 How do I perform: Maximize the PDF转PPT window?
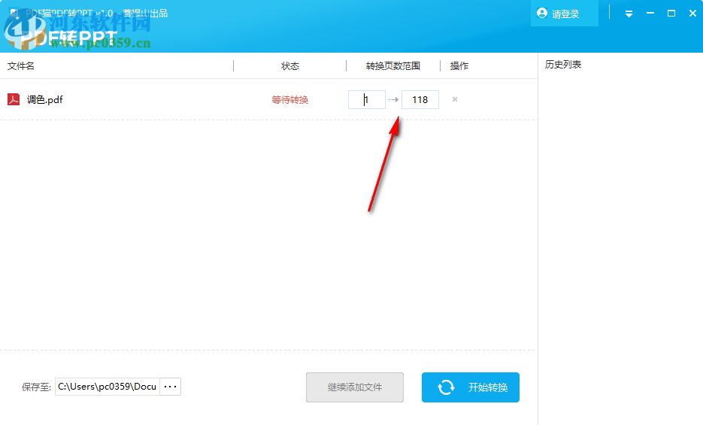671,14
